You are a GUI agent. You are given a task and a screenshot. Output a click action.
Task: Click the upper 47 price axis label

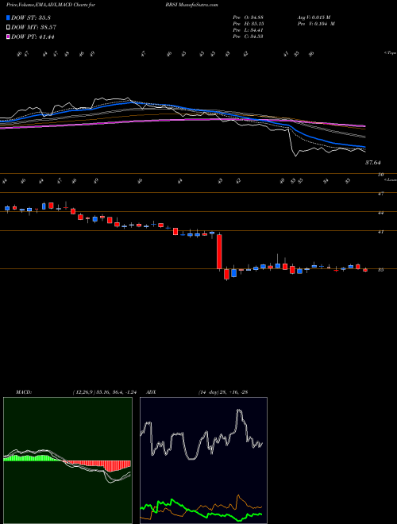pos(380,194)
